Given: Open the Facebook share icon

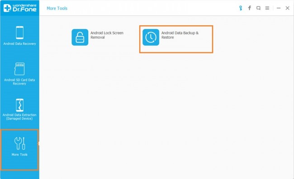Looking at the screenshot, I should coord(250,8).
